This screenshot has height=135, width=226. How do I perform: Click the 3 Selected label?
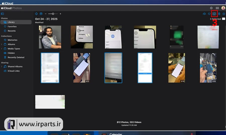(215, 19)
